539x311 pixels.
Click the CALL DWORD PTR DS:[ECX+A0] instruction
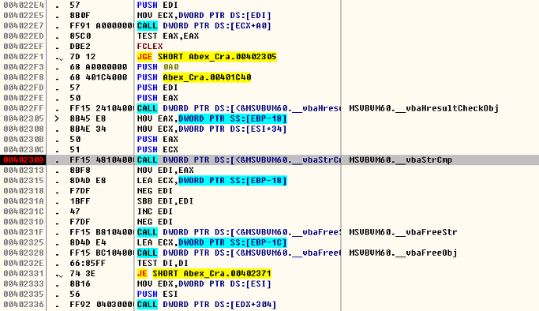[204, 26]
